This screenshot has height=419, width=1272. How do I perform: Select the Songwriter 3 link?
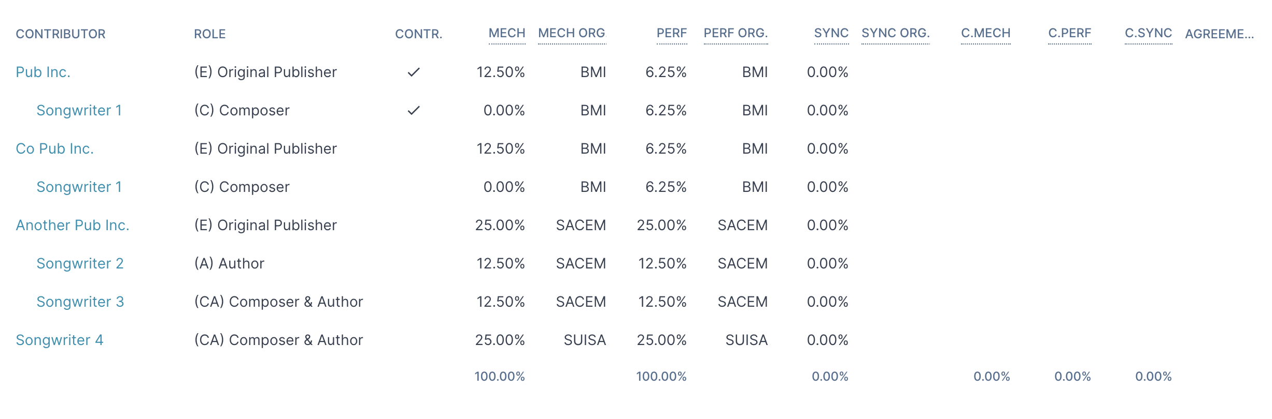click(80, 302)
